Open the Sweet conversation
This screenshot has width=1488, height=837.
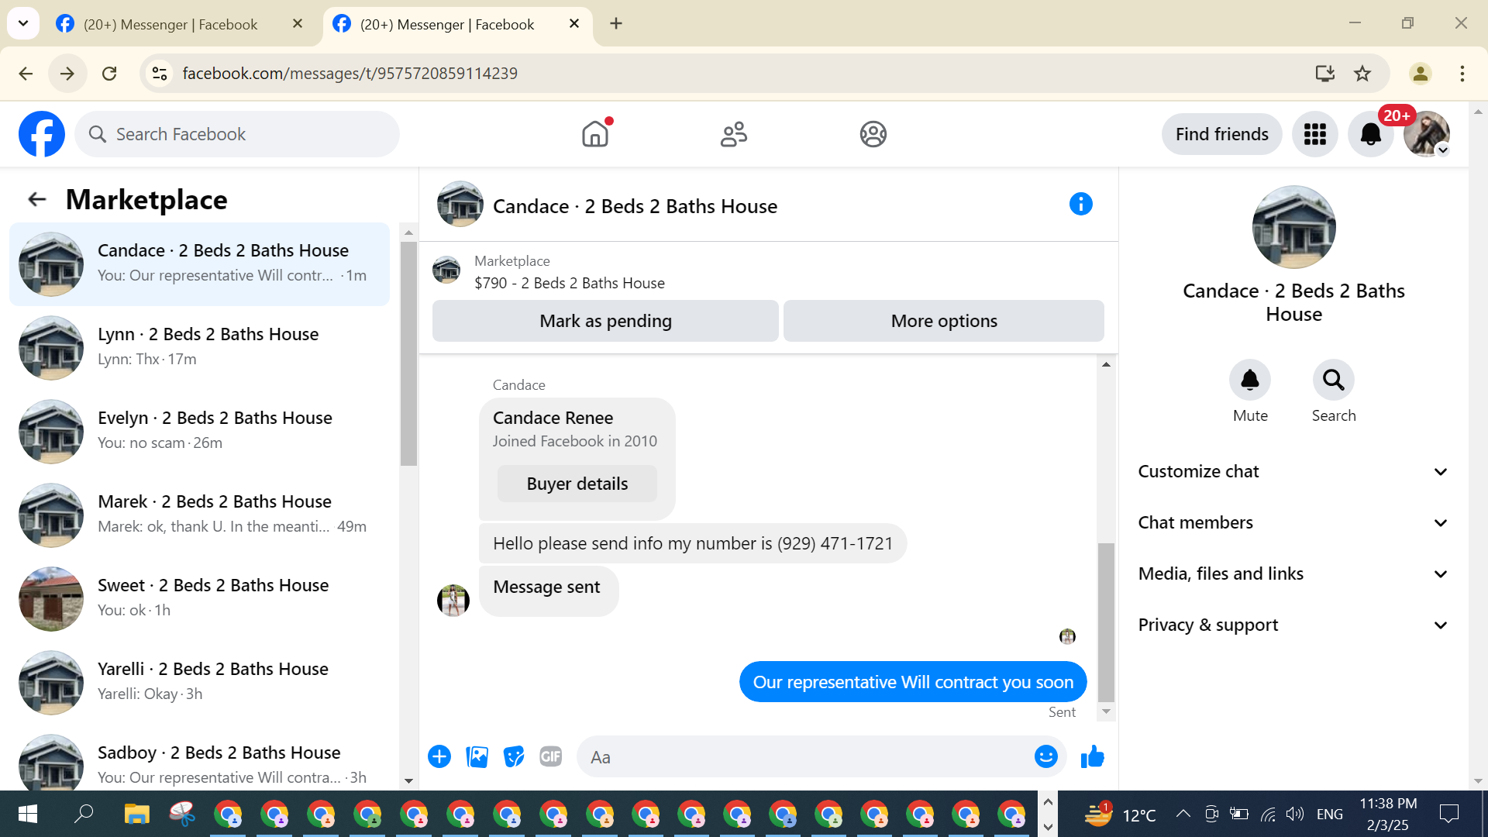pos(200,598)
